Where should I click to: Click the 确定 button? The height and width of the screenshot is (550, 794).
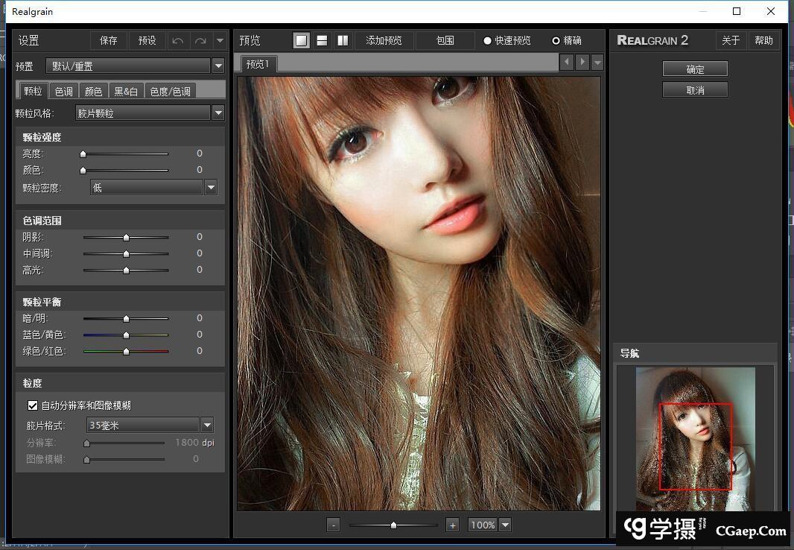(x=694, y=69)
